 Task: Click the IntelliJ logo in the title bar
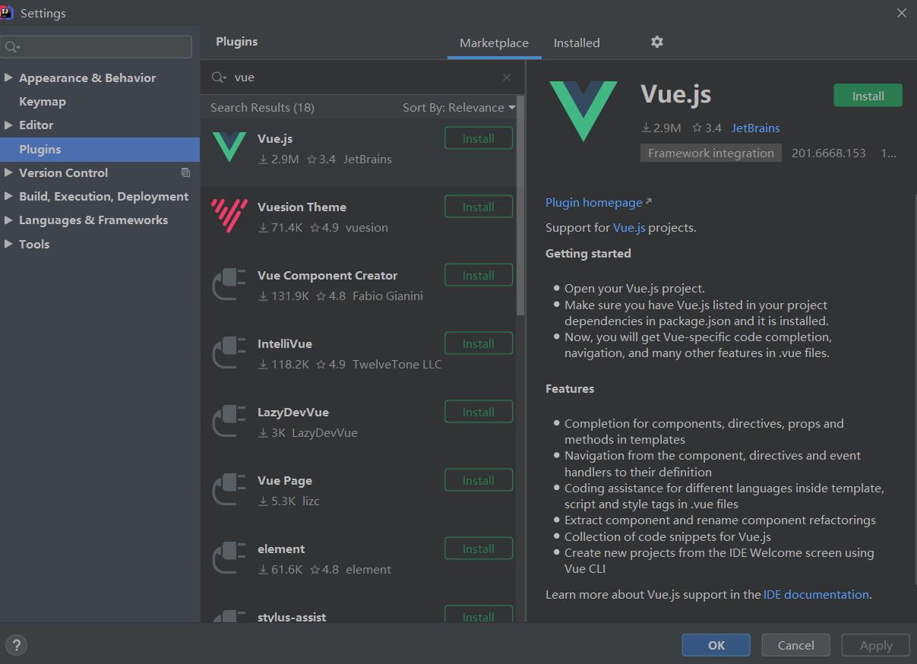coord(8,13)
